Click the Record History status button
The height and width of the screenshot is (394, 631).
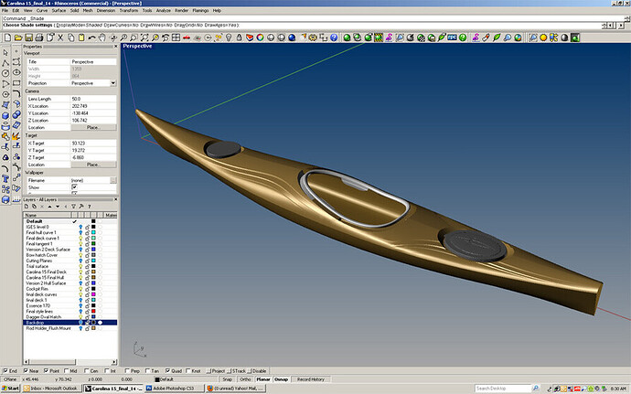[x=311, y=379]
